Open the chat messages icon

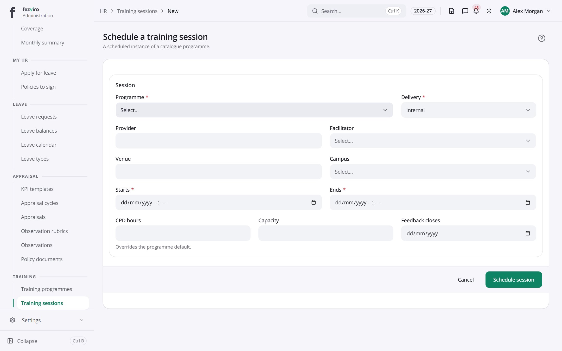pyautogui.click(x=465, y=11)
